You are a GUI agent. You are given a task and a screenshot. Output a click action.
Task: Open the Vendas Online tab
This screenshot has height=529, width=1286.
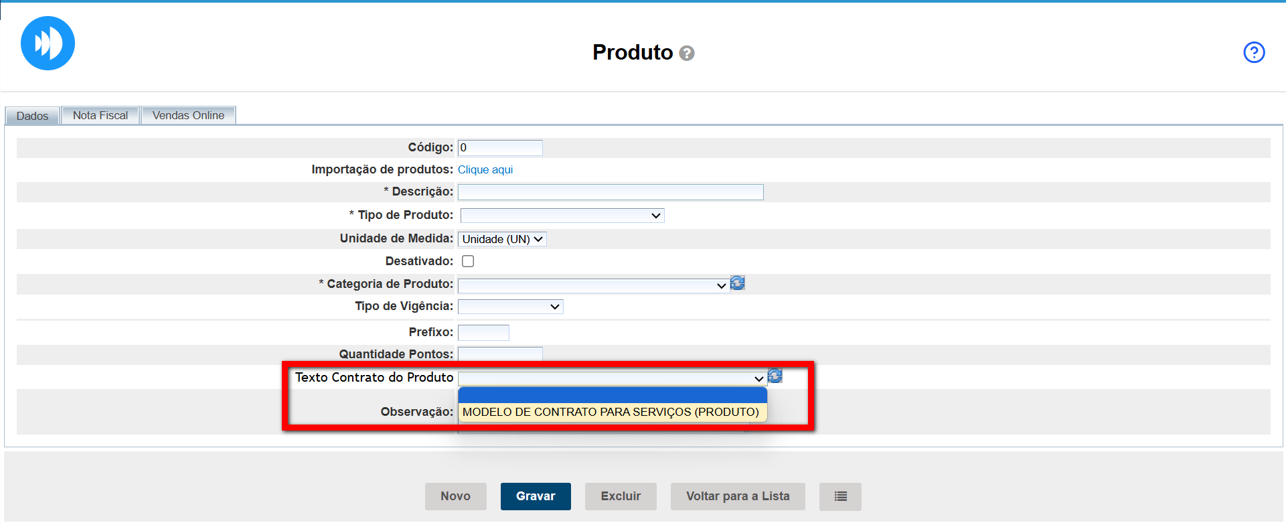coord(188,115)
